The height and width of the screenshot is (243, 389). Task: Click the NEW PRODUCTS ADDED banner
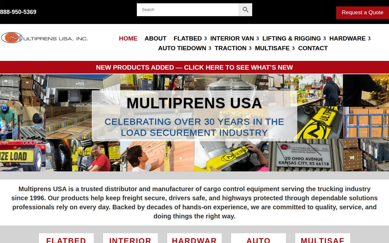[194, 67]
